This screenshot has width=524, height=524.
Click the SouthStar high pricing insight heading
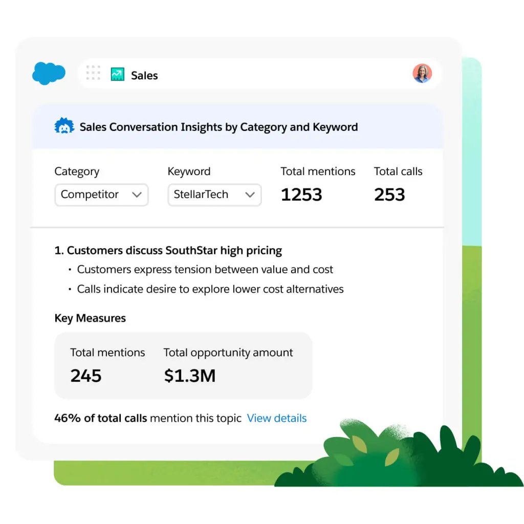pyautogui.click(x=168, y=251)
